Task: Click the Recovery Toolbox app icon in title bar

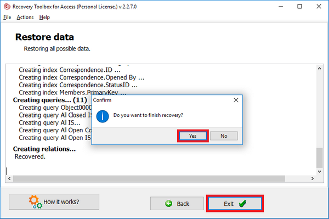Action: click(7, 7)
